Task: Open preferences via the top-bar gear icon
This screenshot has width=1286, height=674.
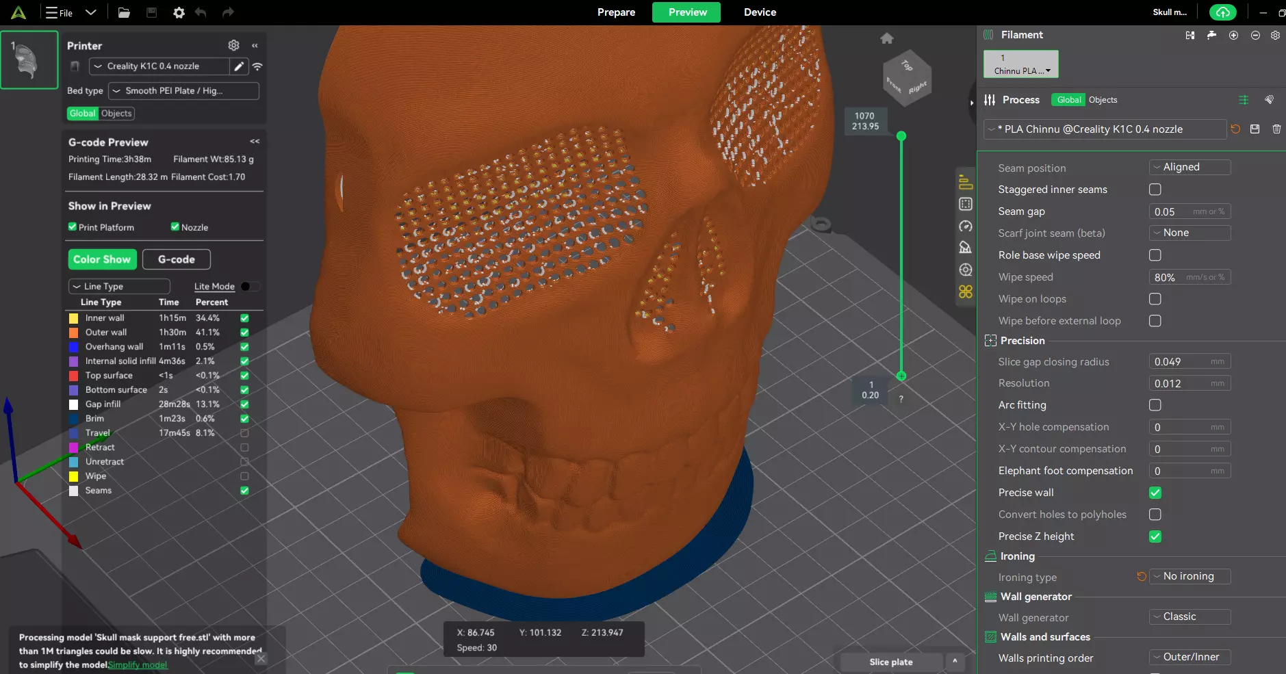Action: [x=179, y=12]
